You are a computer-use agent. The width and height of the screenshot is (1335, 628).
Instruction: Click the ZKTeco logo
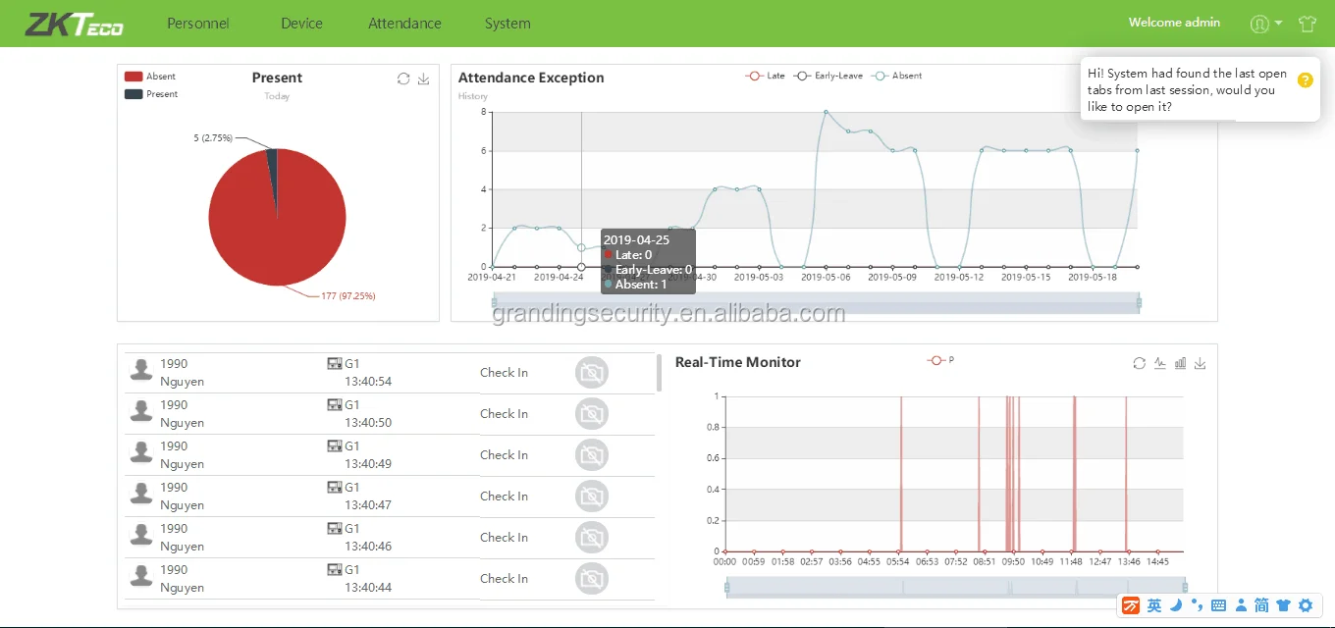[74, 24]
